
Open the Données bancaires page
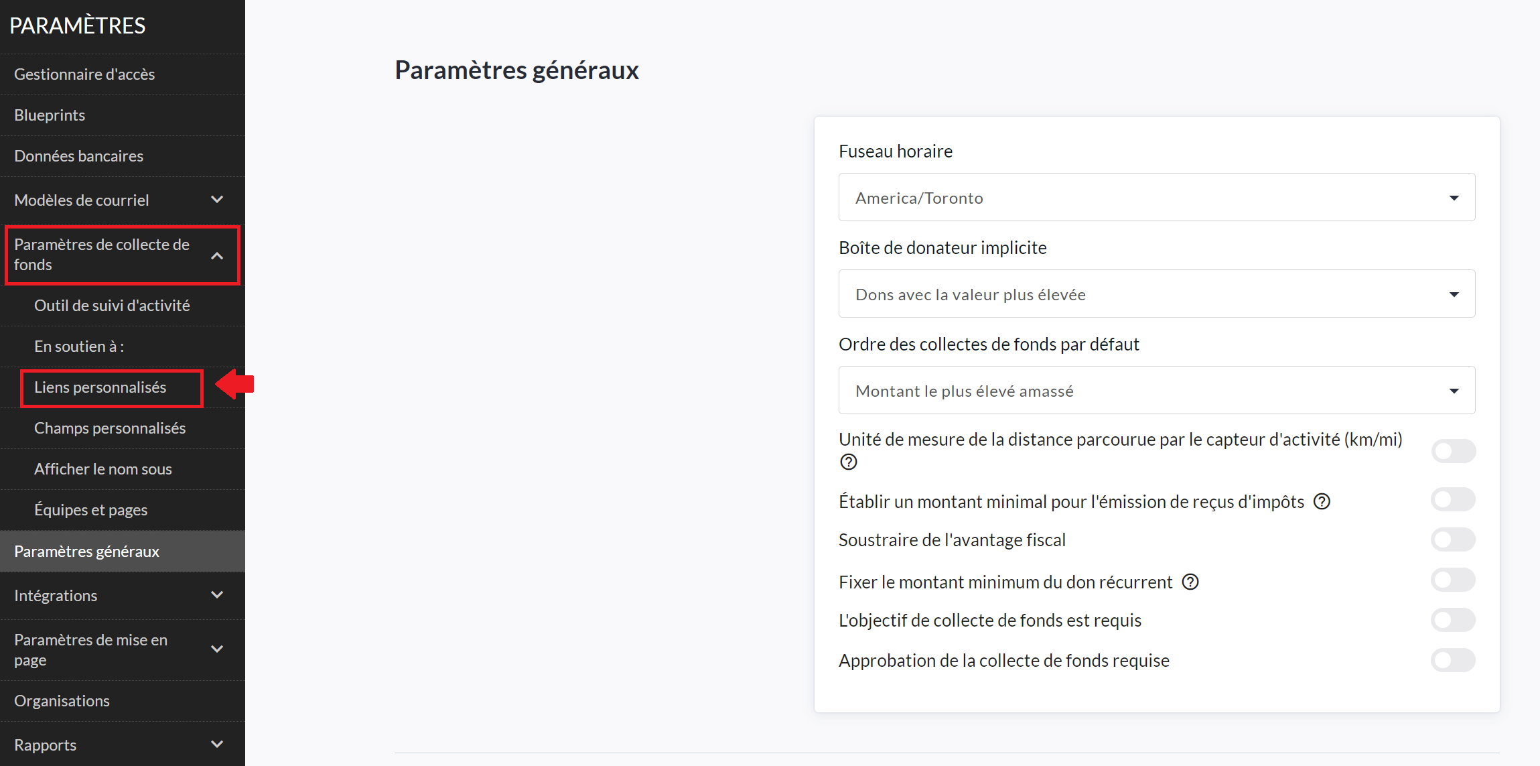click(79, 156)
